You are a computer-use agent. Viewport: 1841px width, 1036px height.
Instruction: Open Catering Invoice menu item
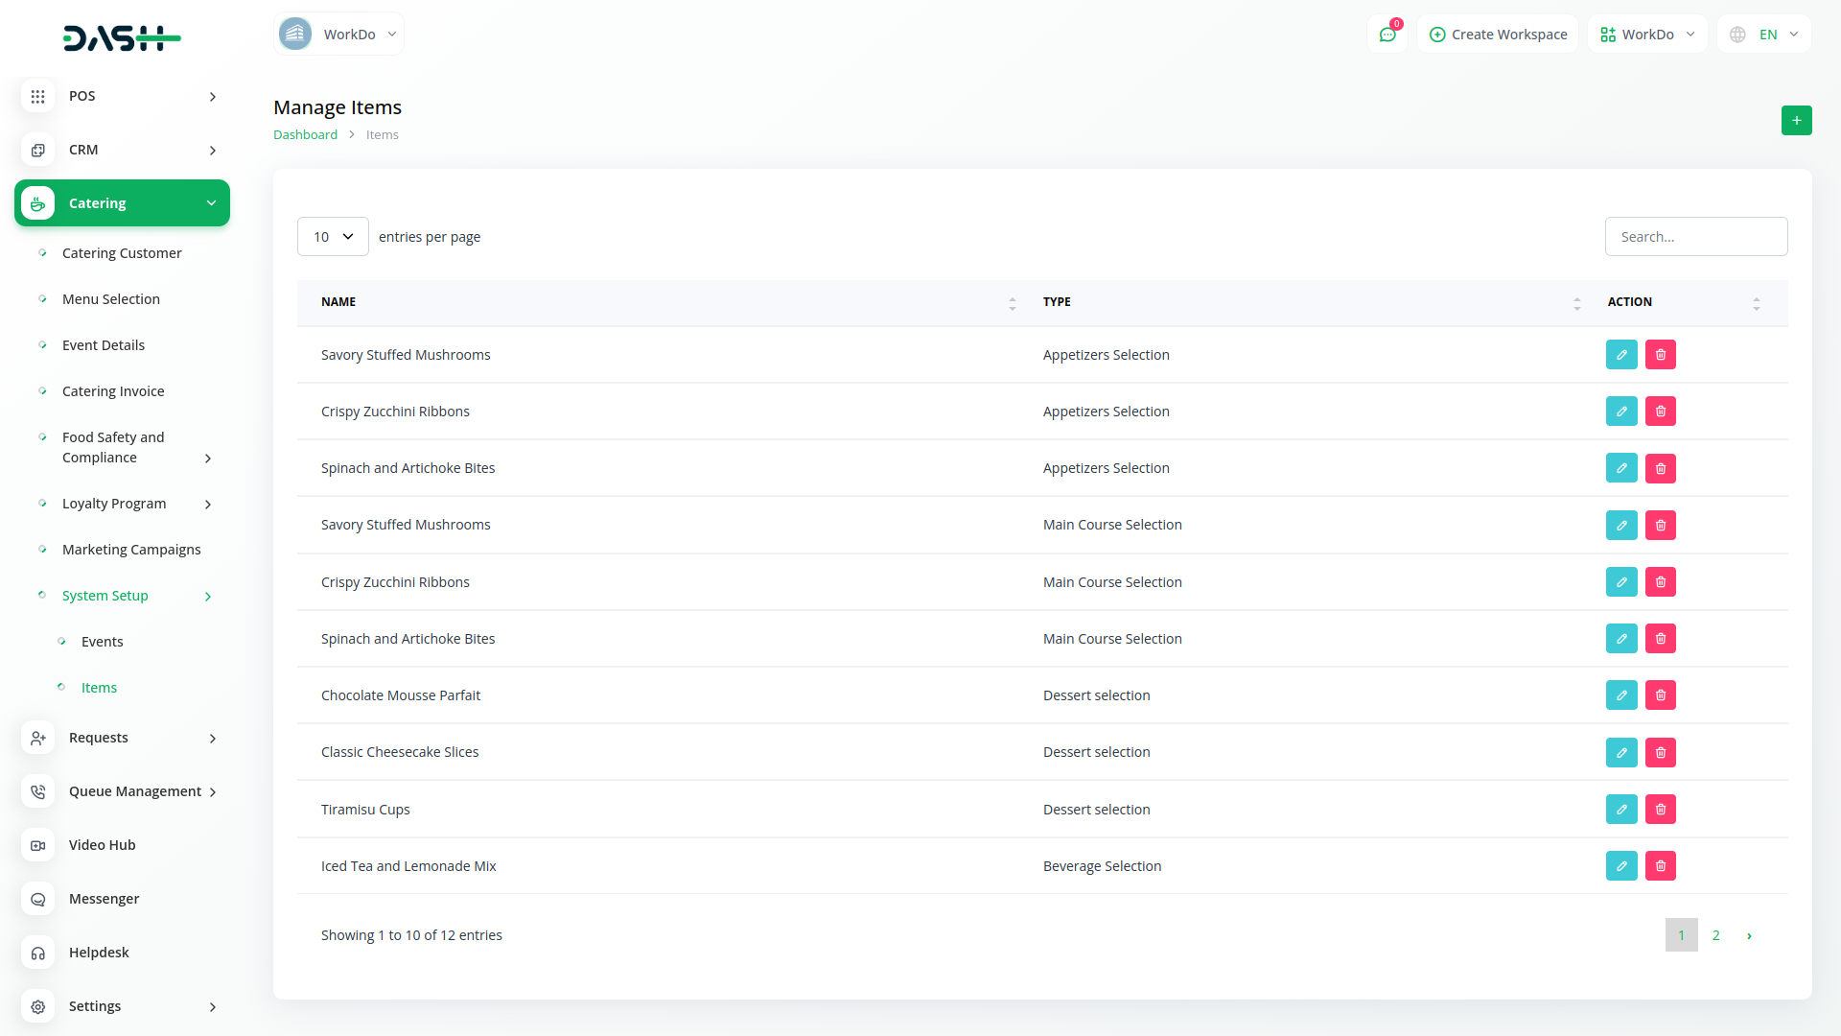113,391
